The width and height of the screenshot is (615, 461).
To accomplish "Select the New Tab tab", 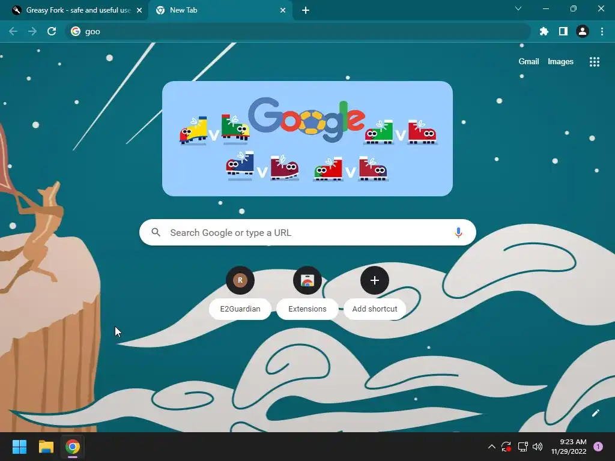I will 220,10.
